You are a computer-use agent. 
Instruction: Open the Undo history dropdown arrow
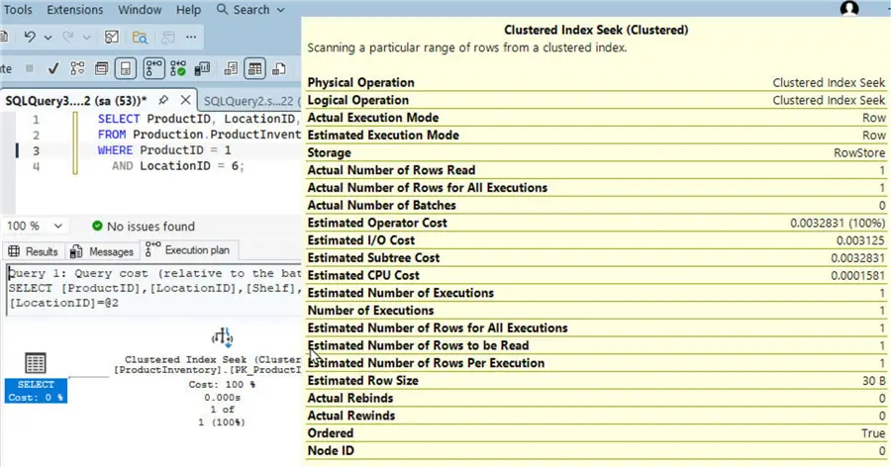pyautogui.click(x=48, y=38)
